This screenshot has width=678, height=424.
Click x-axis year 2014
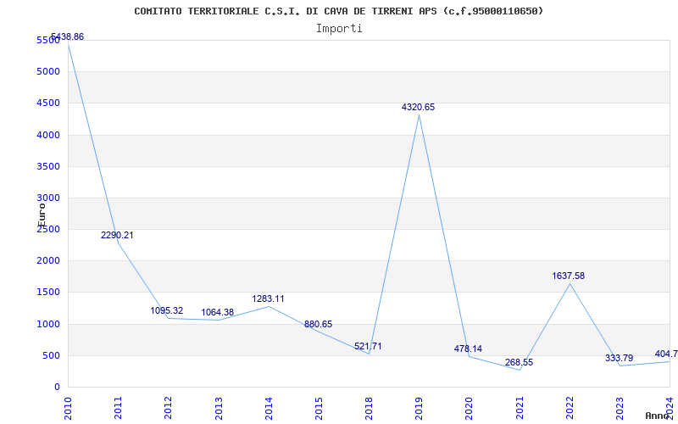pyautogui.click(x=269, y=408)
